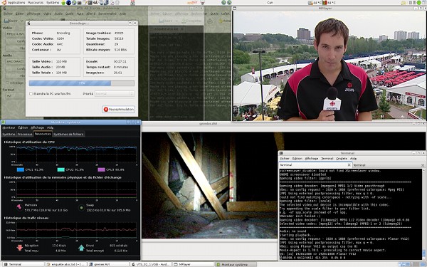427x267 pixels.
Task: Open the Onglets menu in Terminal
Action: pos(341,159)
